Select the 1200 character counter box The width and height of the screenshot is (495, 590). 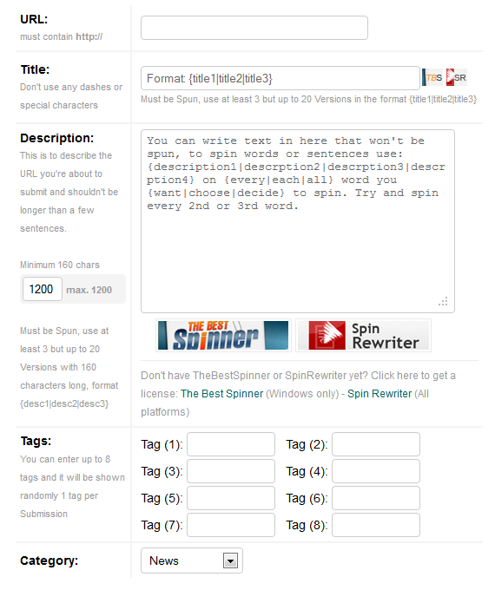coord(43,289)
